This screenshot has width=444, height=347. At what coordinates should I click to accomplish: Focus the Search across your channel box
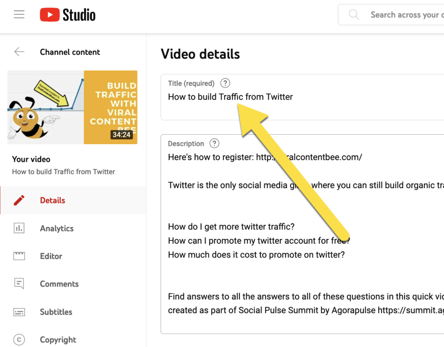coord(405,15)
